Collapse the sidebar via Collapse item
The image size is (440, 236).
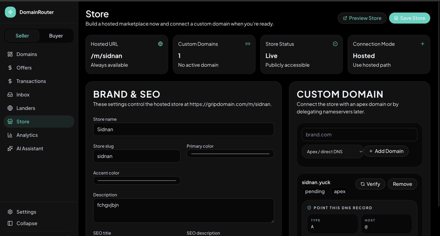click(39, 224)
